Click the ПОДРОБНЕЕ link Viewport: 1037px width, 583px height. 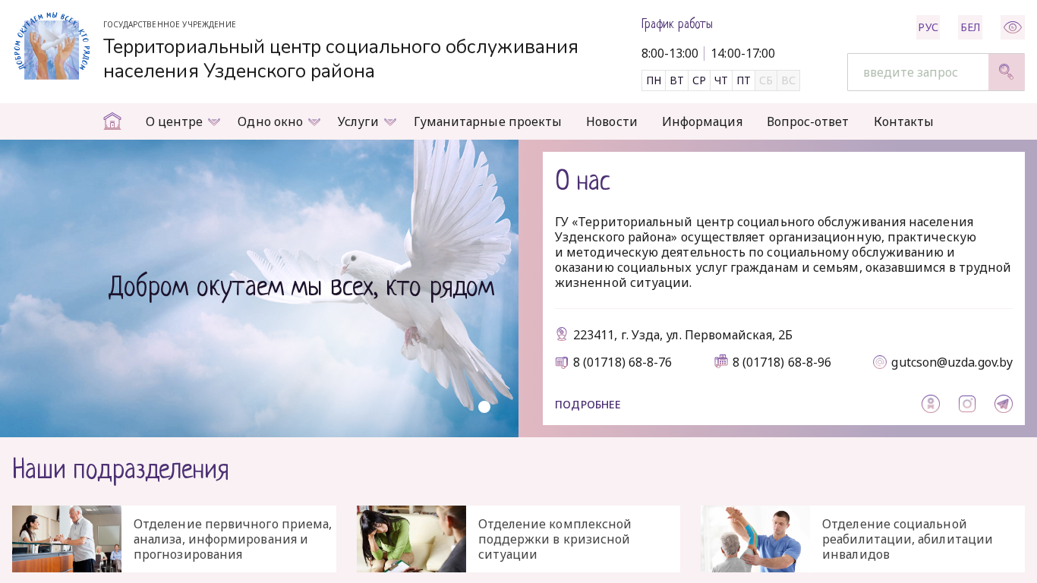pyautogui.click(x=588, y=405)
